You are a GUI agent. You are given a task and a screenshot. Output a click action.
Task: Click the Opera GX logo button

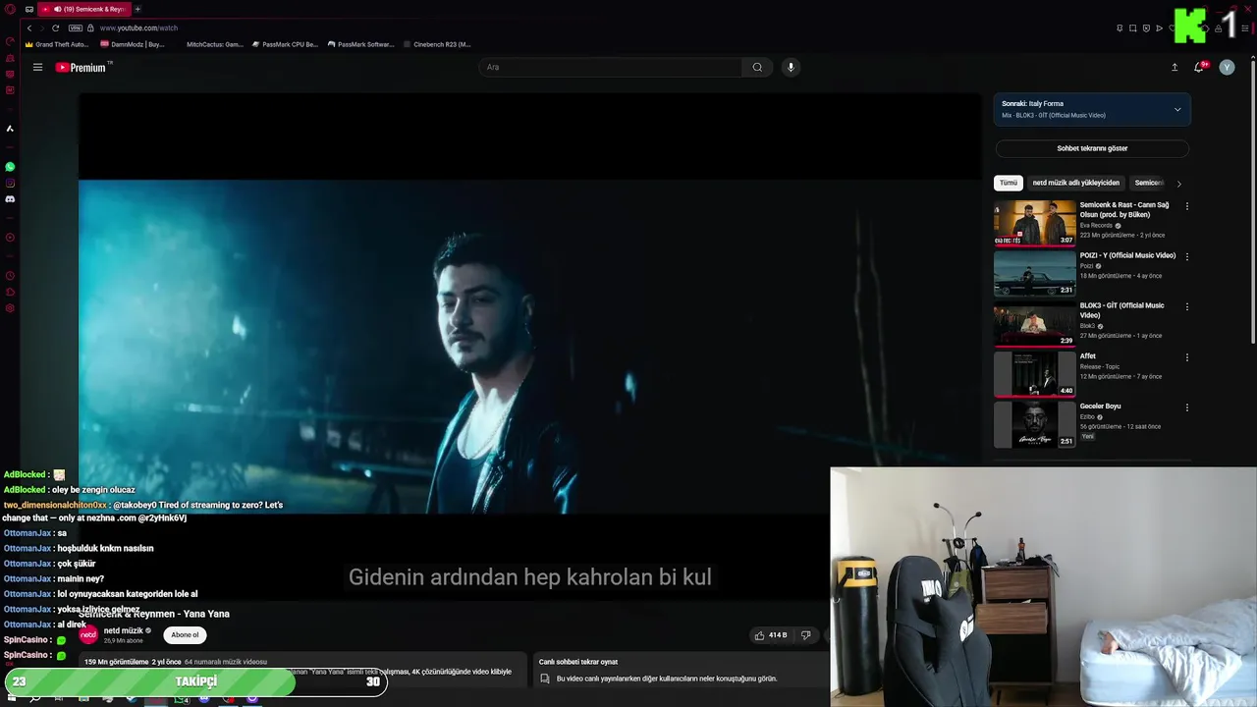tap(10, 9)
